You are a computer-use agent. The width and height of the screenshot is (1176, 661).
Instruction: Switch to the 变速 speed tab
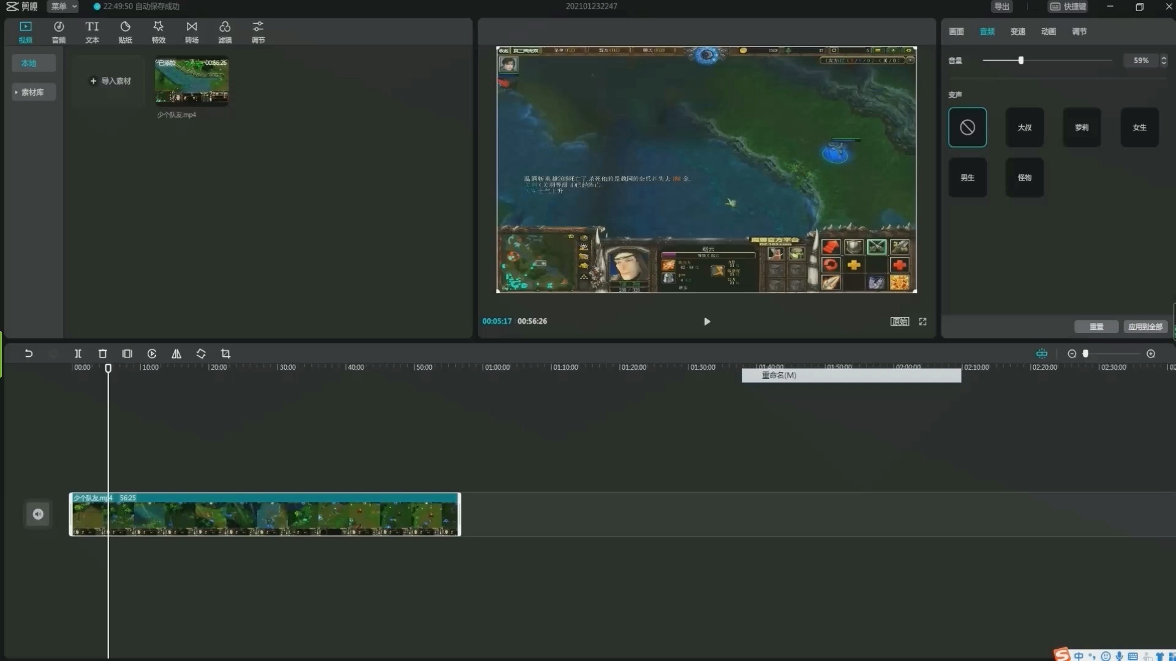[x=1017, y=31]
